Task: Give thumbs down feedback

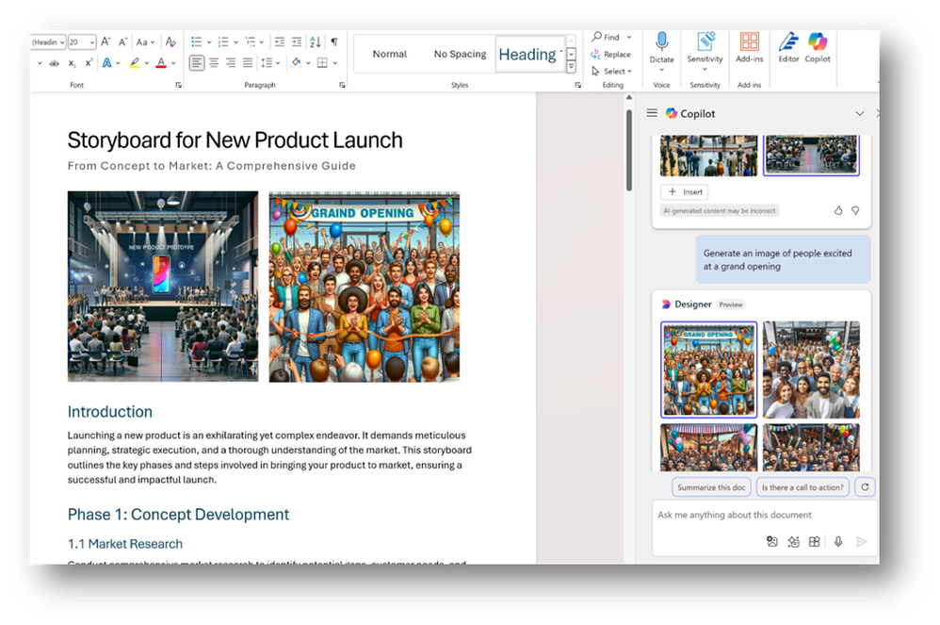Action: pos(855,210)
